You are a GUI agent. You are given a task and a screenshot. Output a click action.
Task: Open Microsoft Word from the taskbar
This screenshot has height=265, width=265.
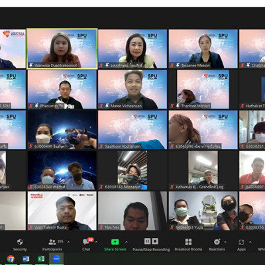(26, 259)
